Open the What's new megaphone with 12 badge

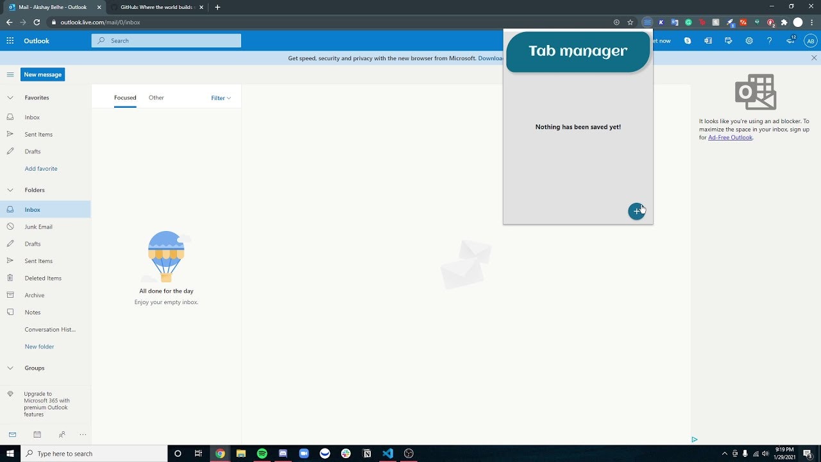pyautogui.click(x=790, y=40)
